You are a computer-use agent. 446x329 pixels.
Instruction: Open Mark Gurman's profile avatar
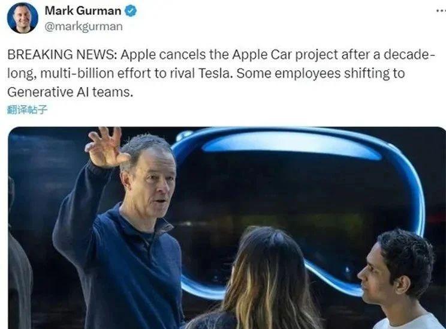click(22, 18)
